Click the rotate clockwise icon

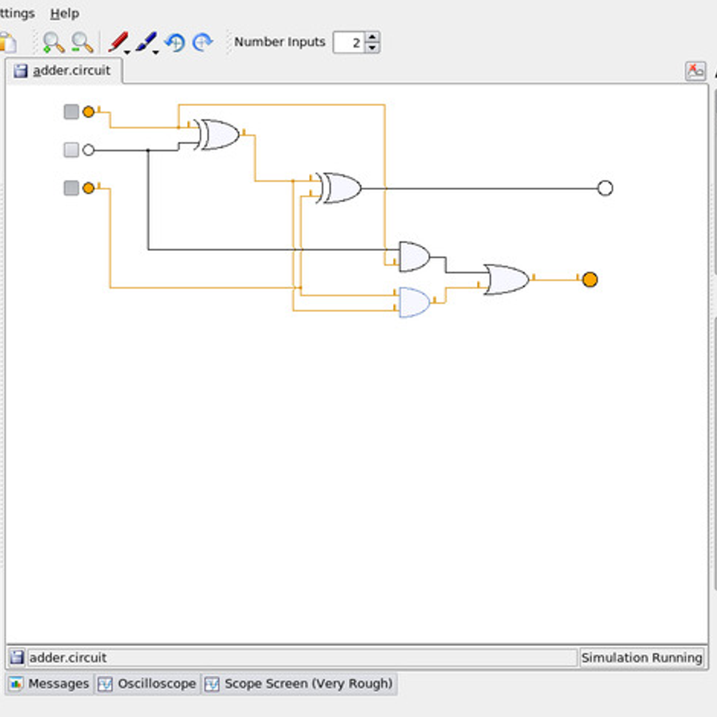click(203, 42)
